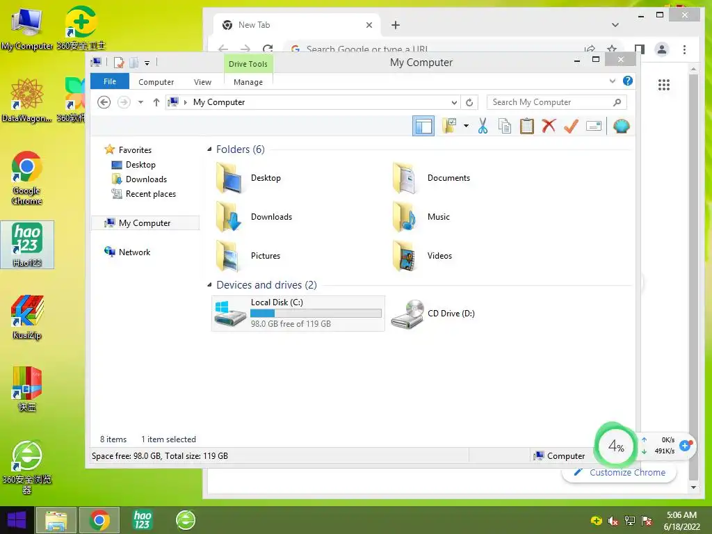The height and width of the screenshot is (534, 712).
Task: Go back in Explorer navigation
Action: tap(104, 102)
